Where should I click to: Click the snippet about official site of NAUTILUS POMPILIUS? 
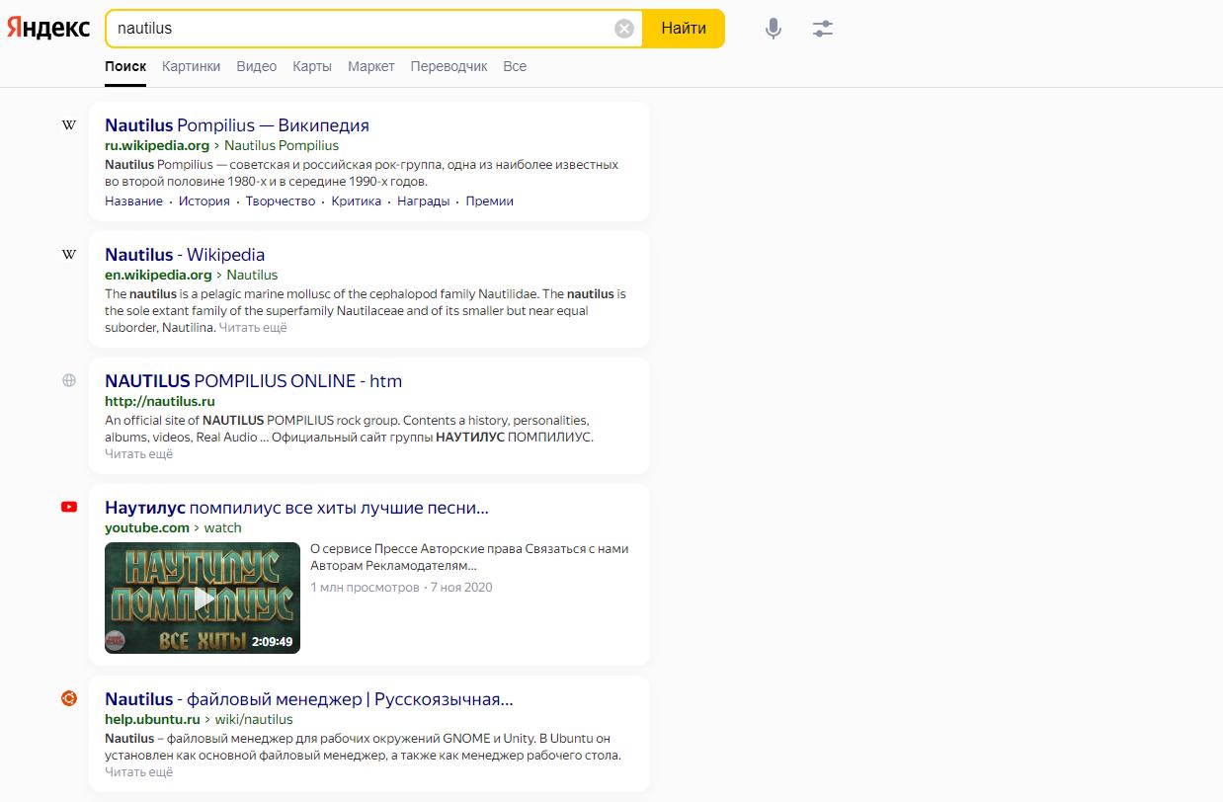[x=349, y=428]
